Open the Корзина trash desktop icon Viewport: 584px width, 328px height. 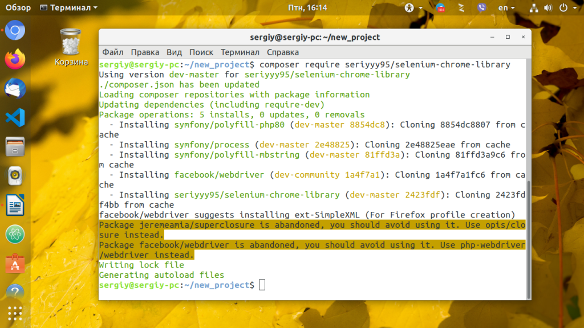71,47
